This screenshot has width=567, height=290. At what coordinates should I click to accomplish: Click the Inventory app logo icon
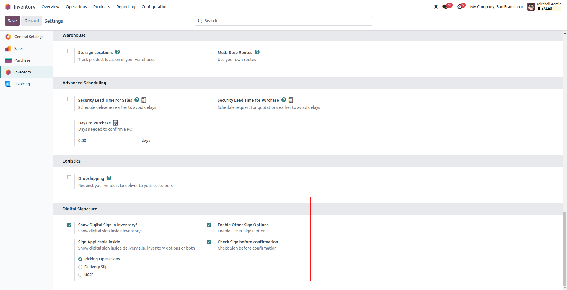pos(8,7)
